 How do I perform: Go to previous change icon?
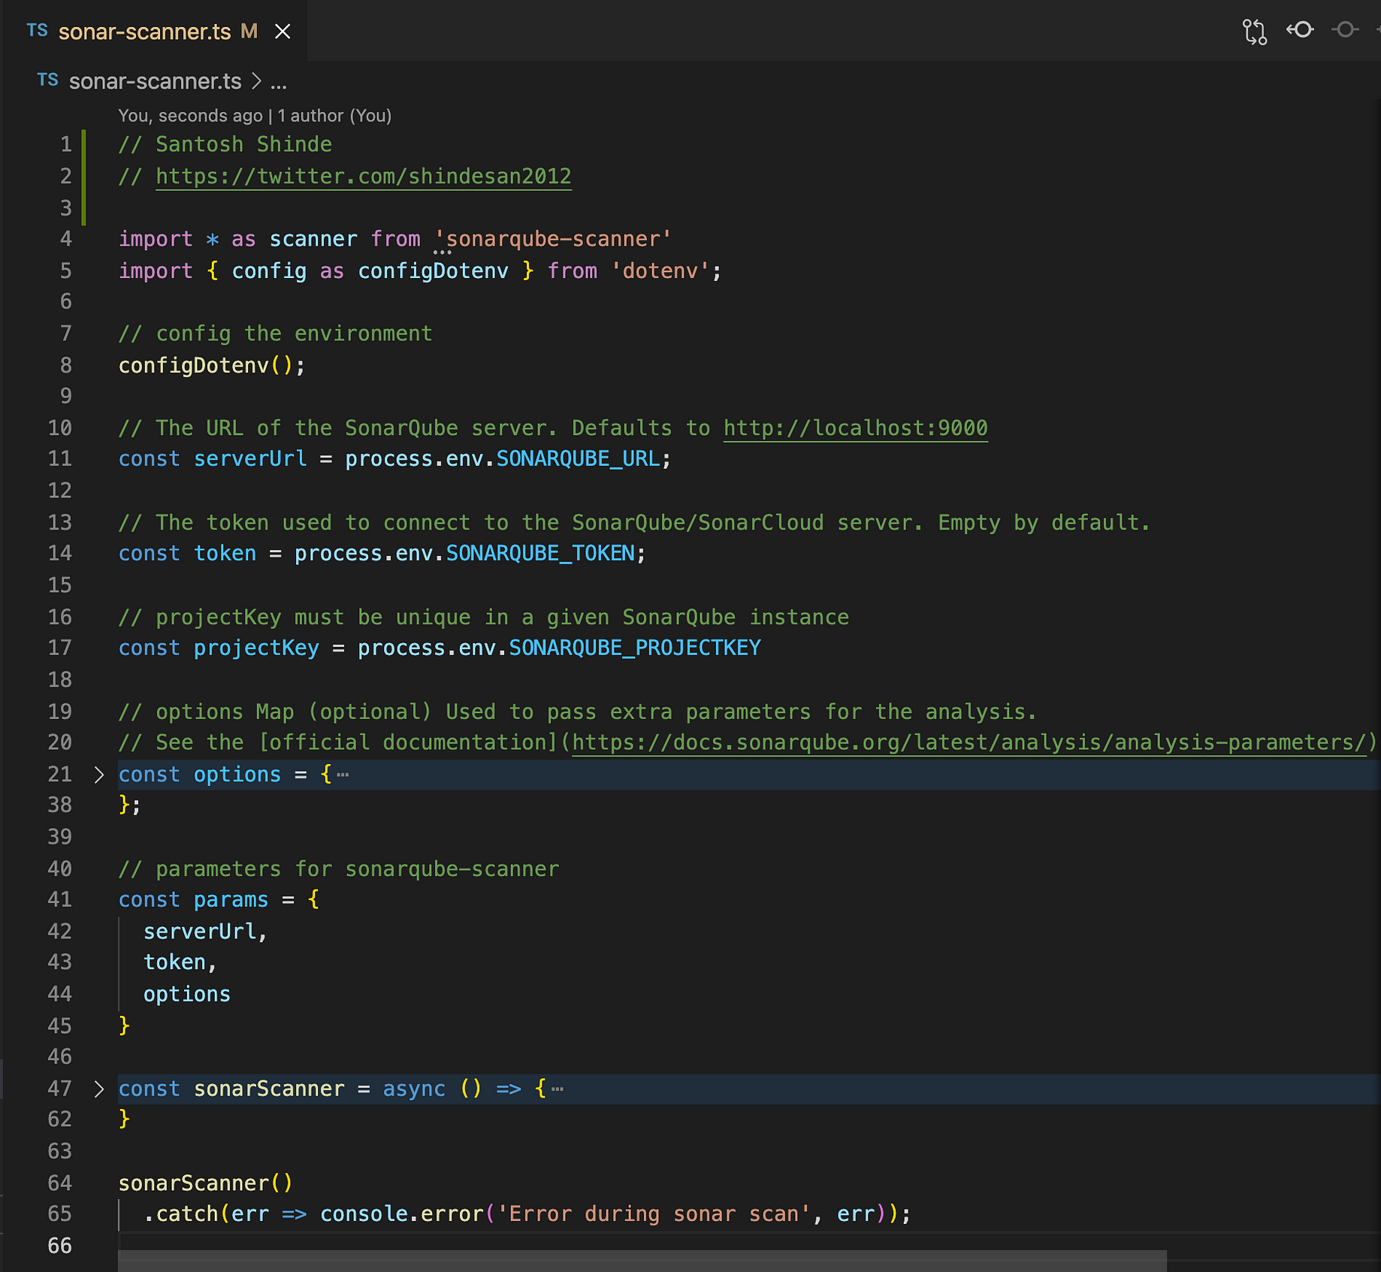click(1300, 29)
